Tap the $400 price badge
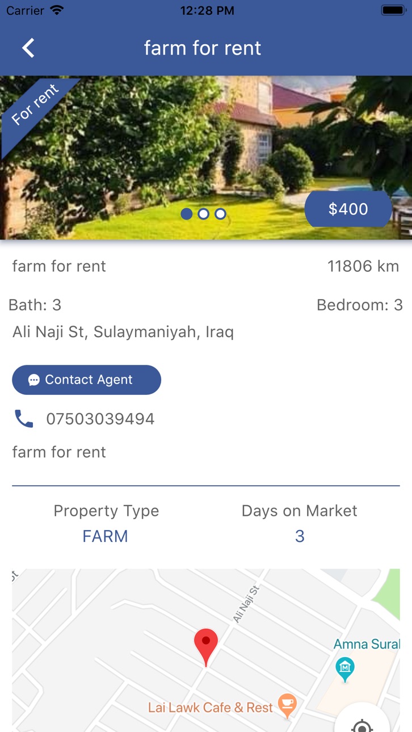The width and height of the screenshot is (412, 732). pos(348,209)
